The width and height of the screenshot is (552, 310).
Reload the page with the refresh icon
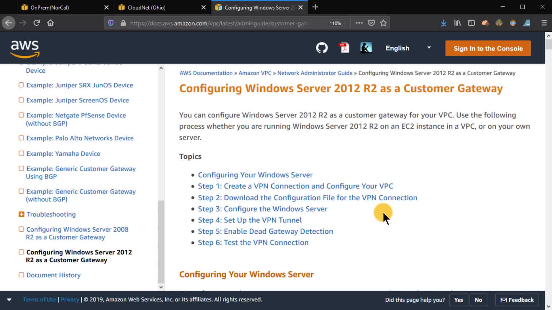coord(37,23)
